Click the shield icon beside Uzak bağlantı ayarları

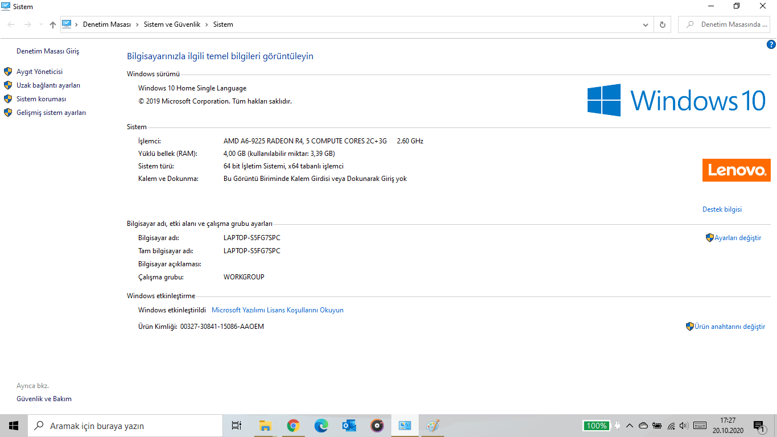[8, 85]
